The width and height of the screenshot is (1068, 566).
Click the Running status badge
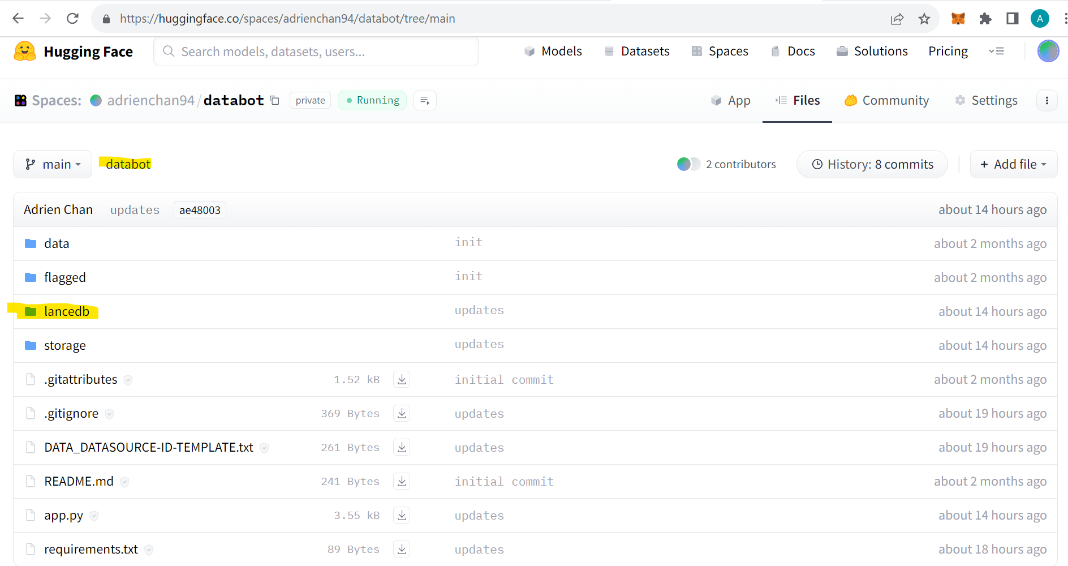point(372,101)
